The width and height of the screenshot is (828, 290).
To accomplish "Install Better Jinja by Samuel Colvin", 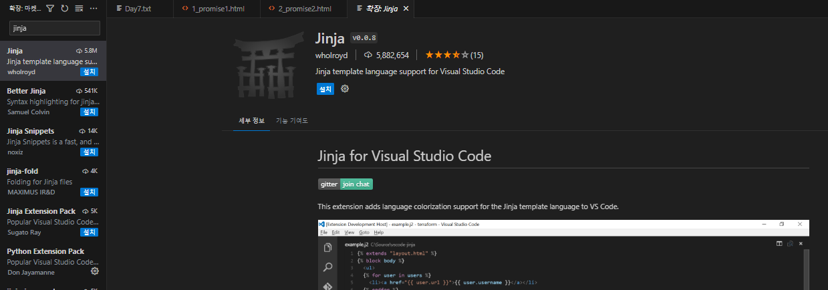I will point(90,112).
